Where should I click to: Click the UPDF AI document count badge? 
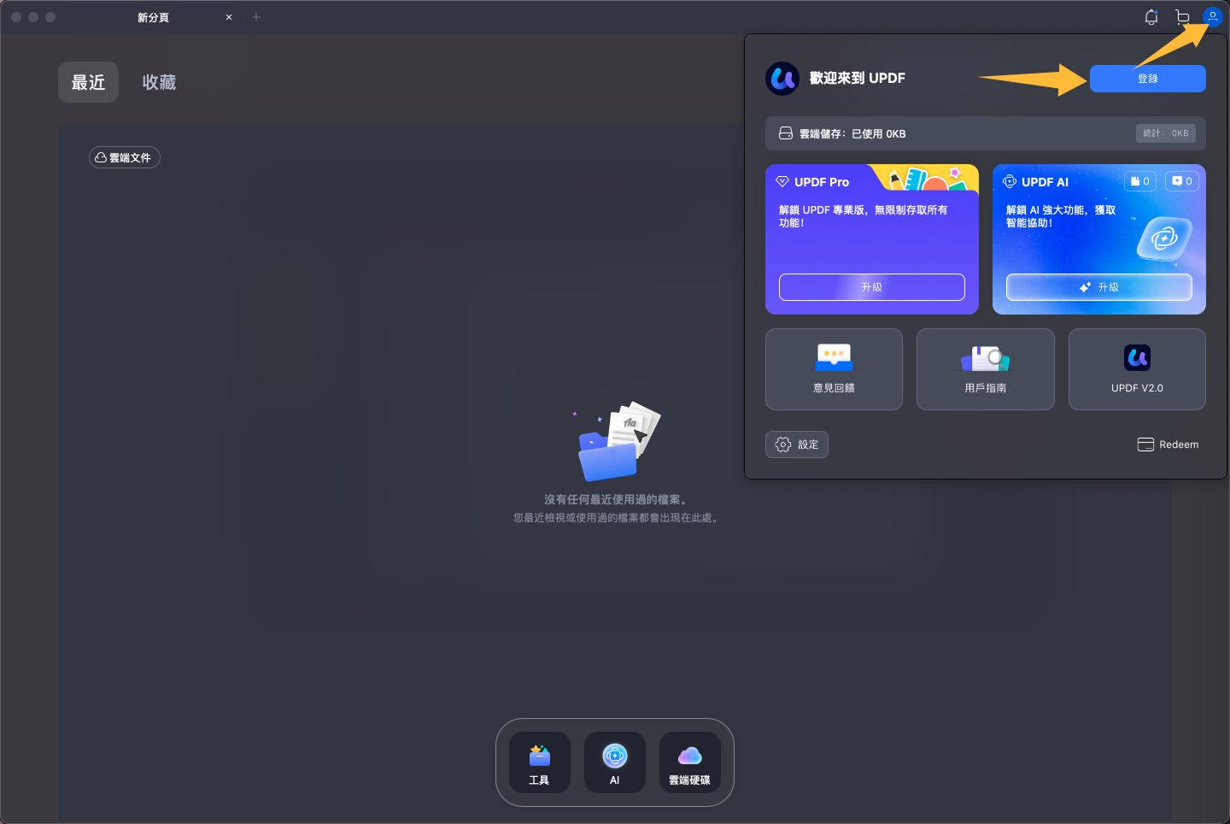pyautogui.click(x=1140, y=181)
